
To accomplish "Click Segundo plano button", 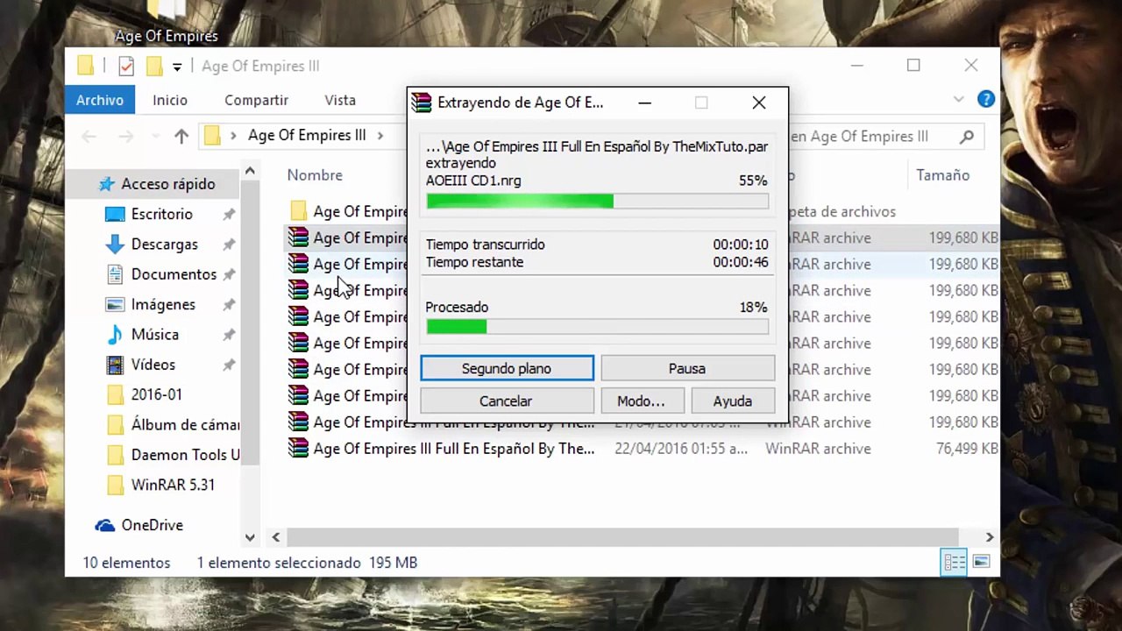I will [507, 368].
